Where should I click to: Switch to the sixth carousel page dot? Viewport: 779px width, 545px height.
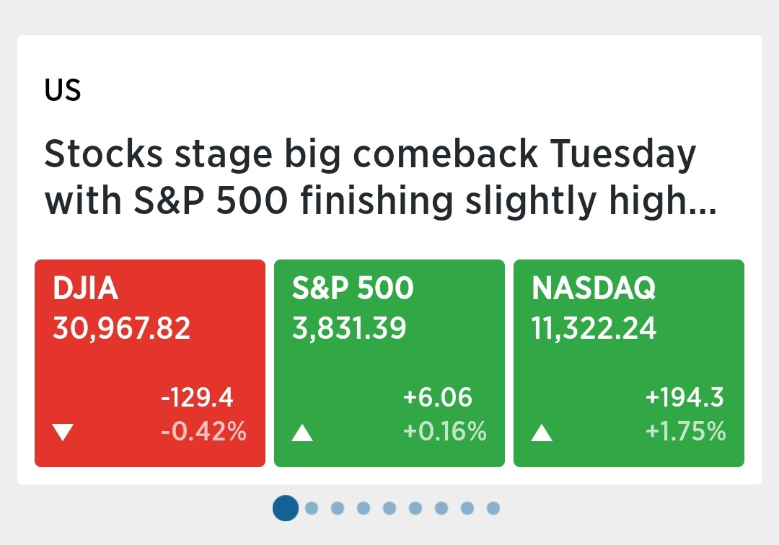(x=415, y=508)
